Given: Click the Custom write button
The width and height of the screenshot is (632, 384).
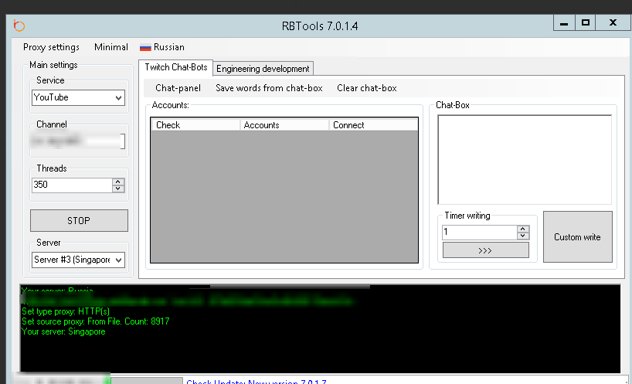Looking at the screenshot, I should (x=577, y=237).
